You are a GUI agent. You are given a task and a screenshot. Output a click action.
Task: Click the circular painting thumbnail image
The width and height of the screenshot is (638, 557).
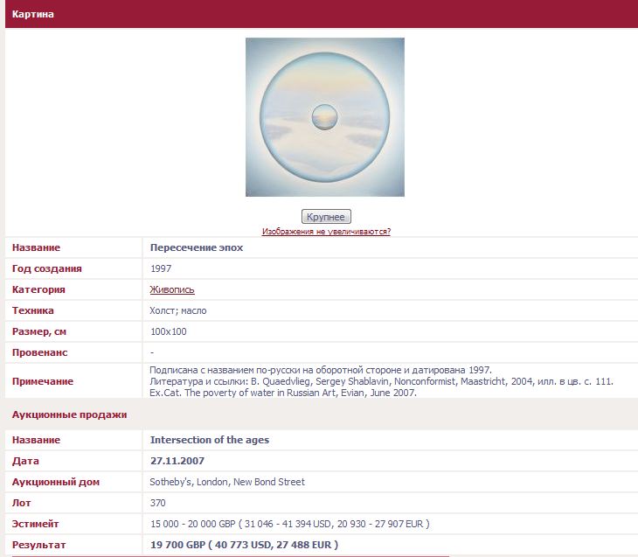324,117
